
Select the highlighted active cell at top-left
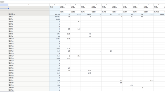tap(4, 7)
